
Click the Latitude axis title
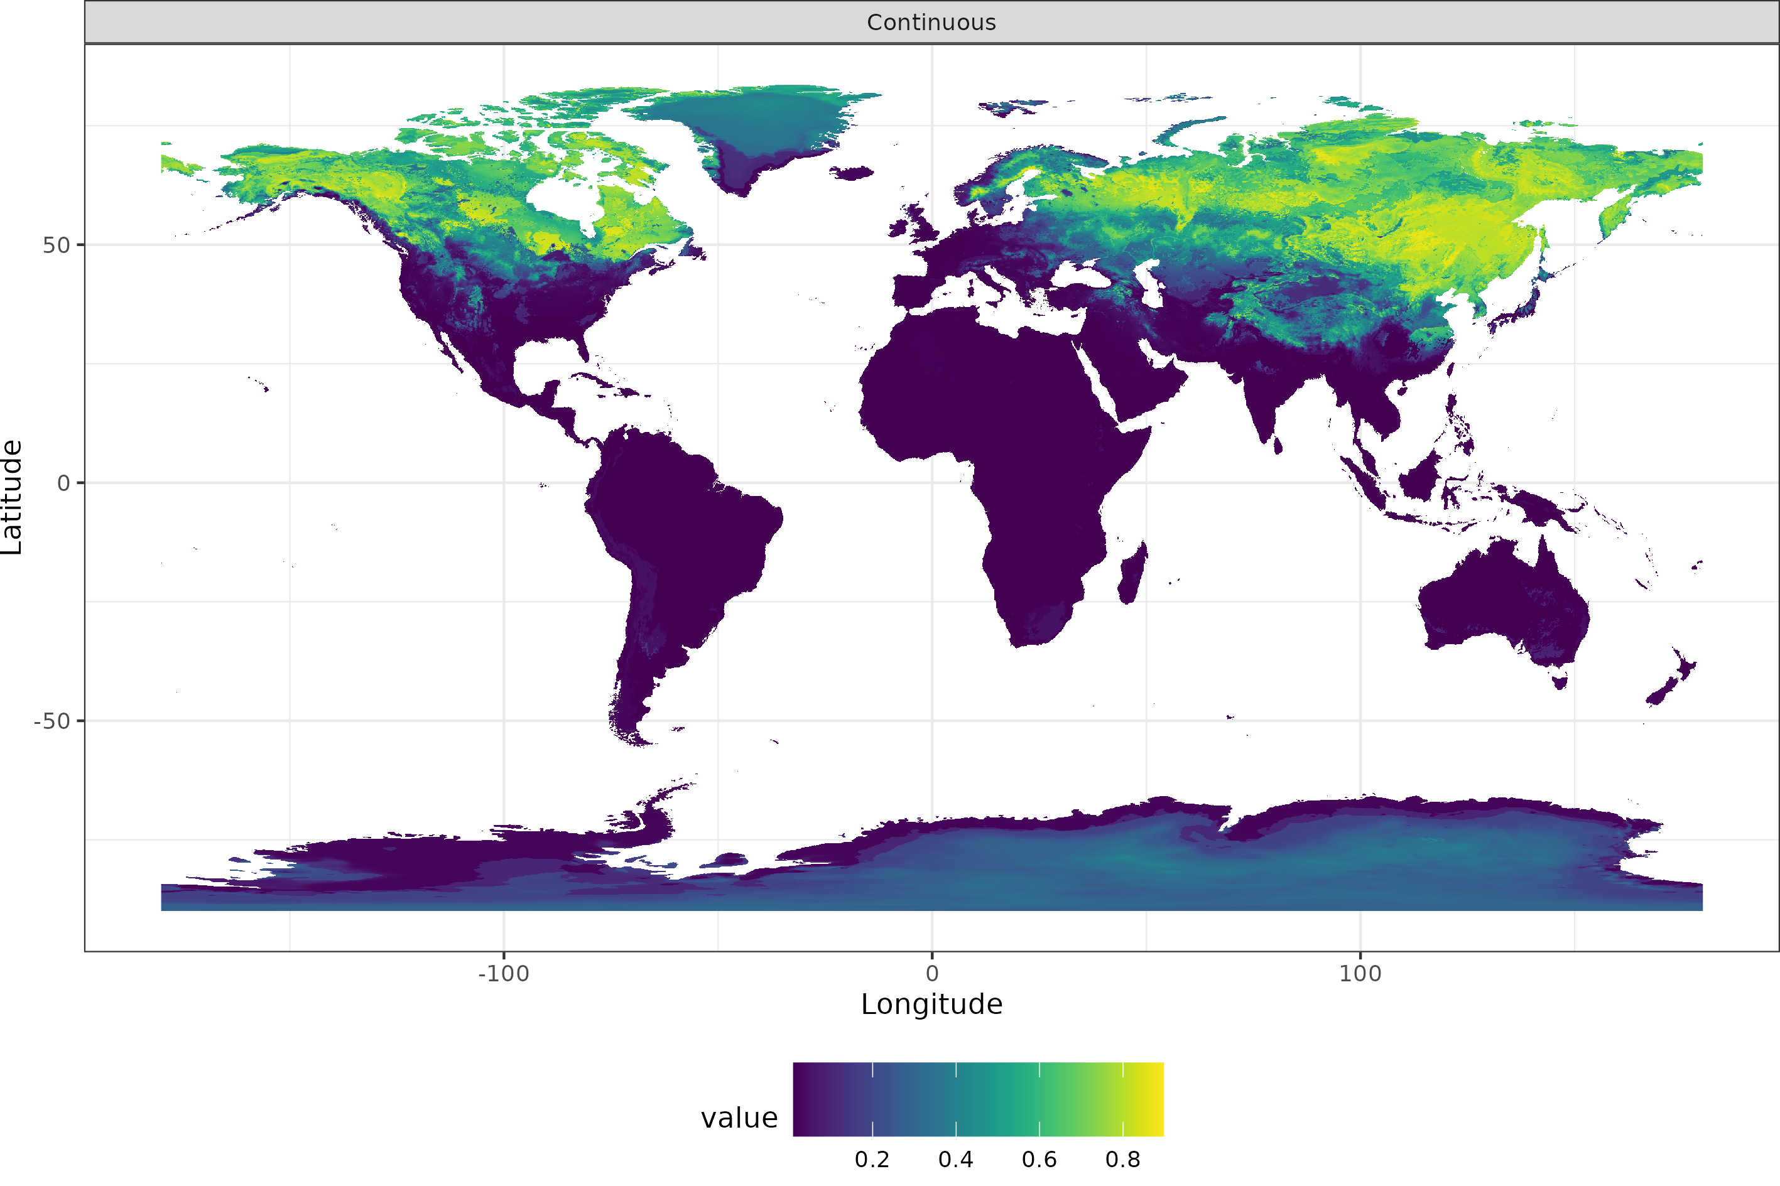[12, 497]
